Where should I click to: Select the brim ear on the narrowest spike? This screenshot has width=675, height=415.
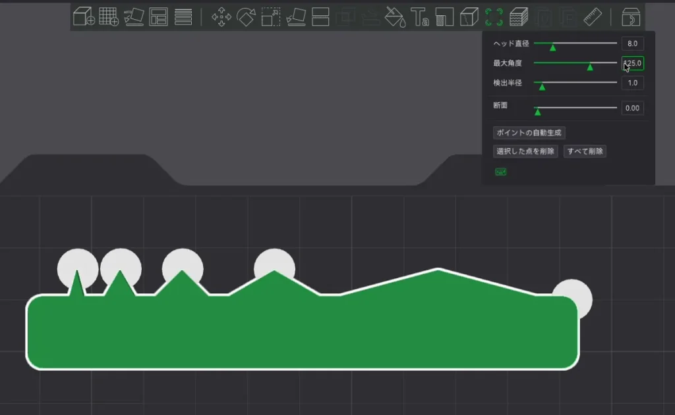[x=78, y=270]
